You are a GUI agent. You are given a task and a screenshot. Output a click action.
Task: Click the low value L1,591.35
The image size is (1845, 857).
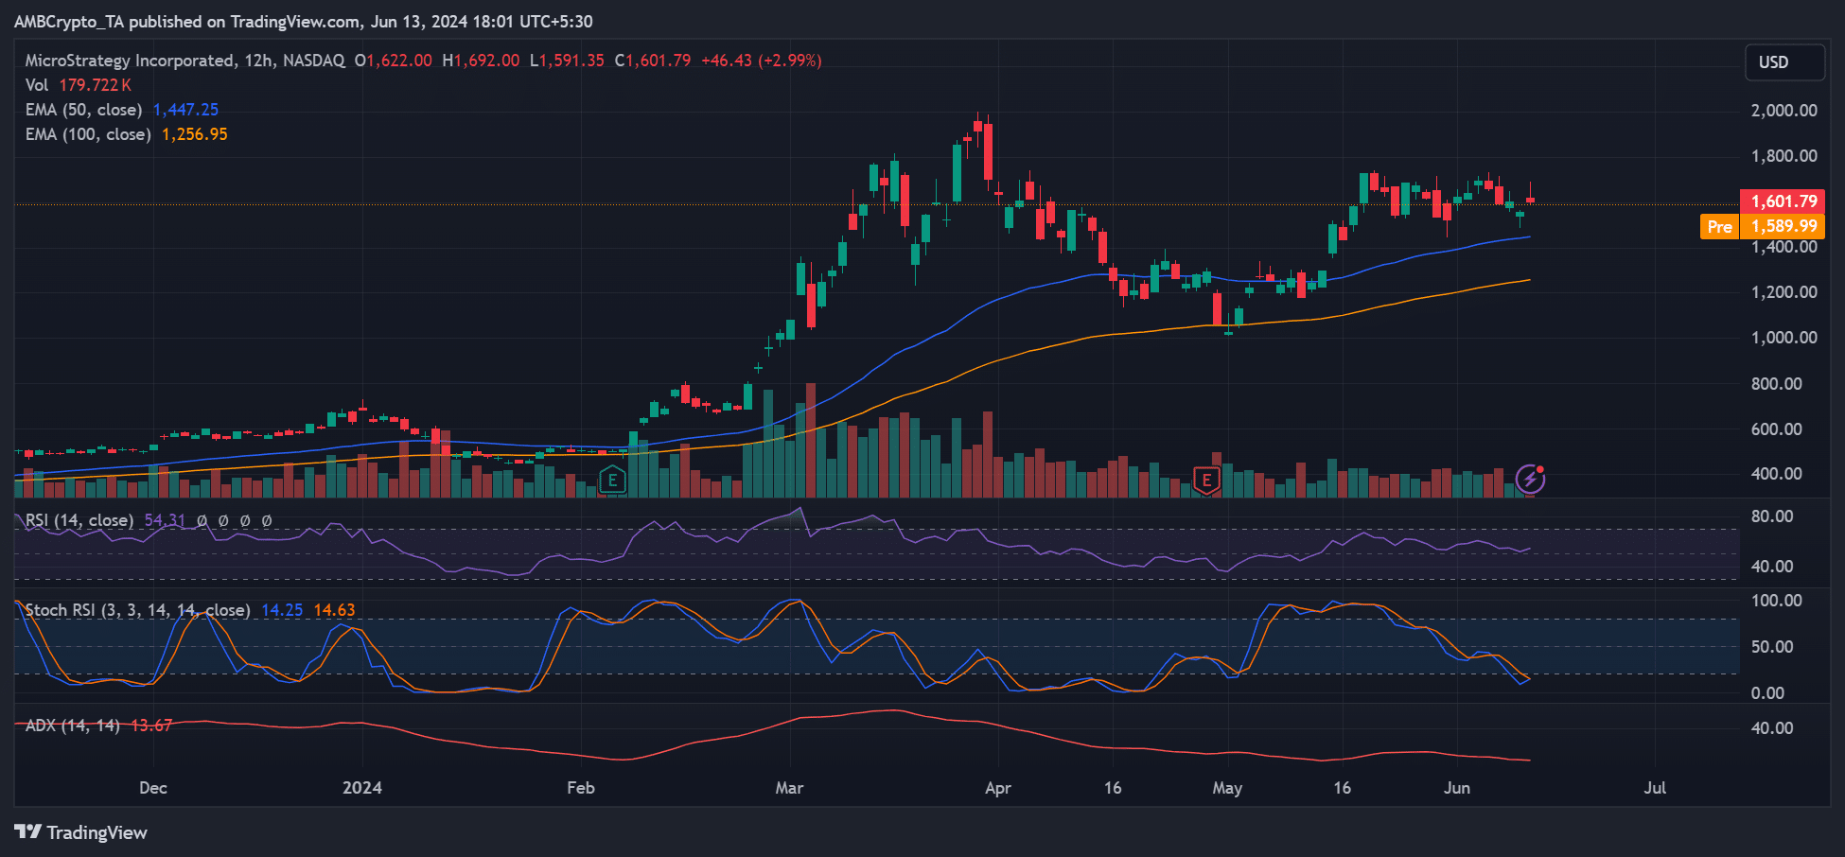click(x=567, y=61)
